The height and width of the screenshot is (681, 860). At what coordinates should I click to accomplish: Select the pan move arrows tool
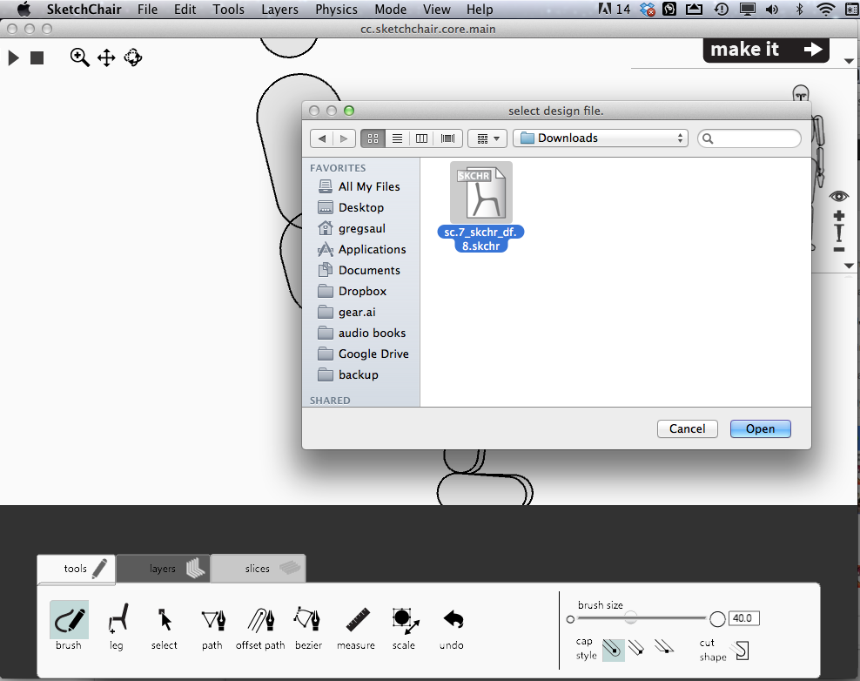click(106, 57)
